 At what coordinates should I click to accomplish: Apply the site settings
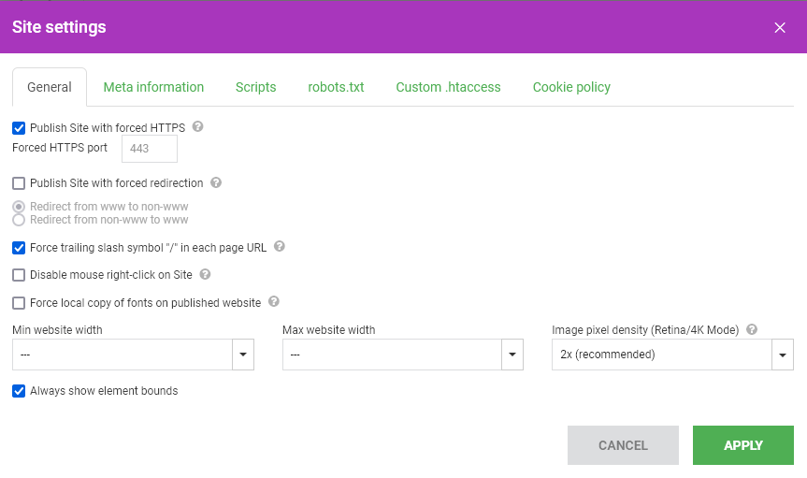click(743, 445)
